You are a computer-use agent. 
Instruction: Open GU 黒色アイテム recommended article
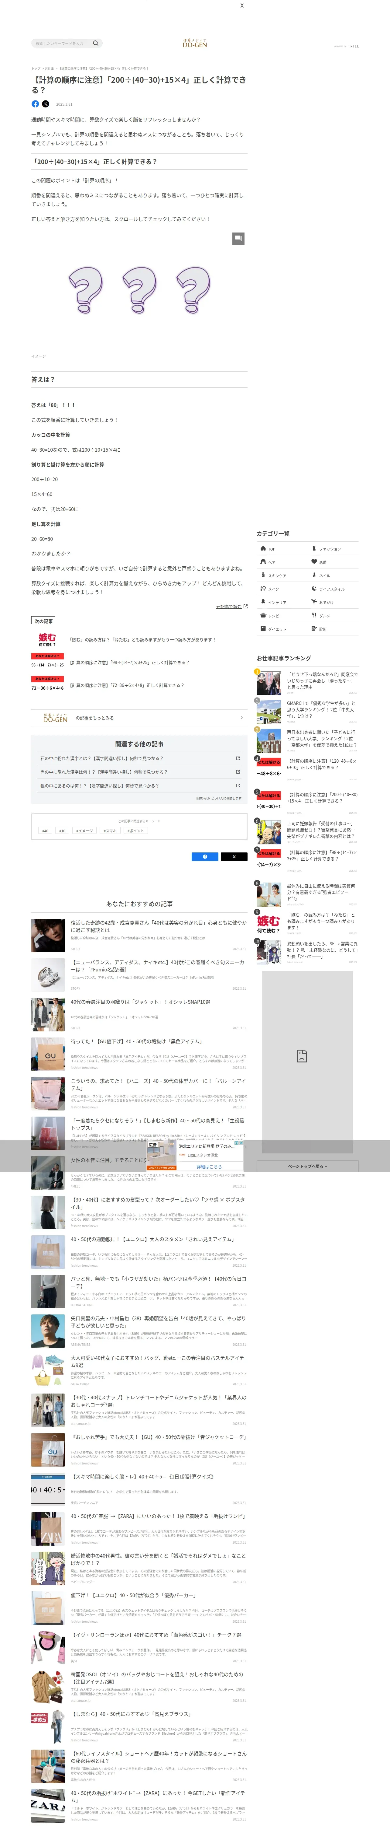(x=139, y=1054)
